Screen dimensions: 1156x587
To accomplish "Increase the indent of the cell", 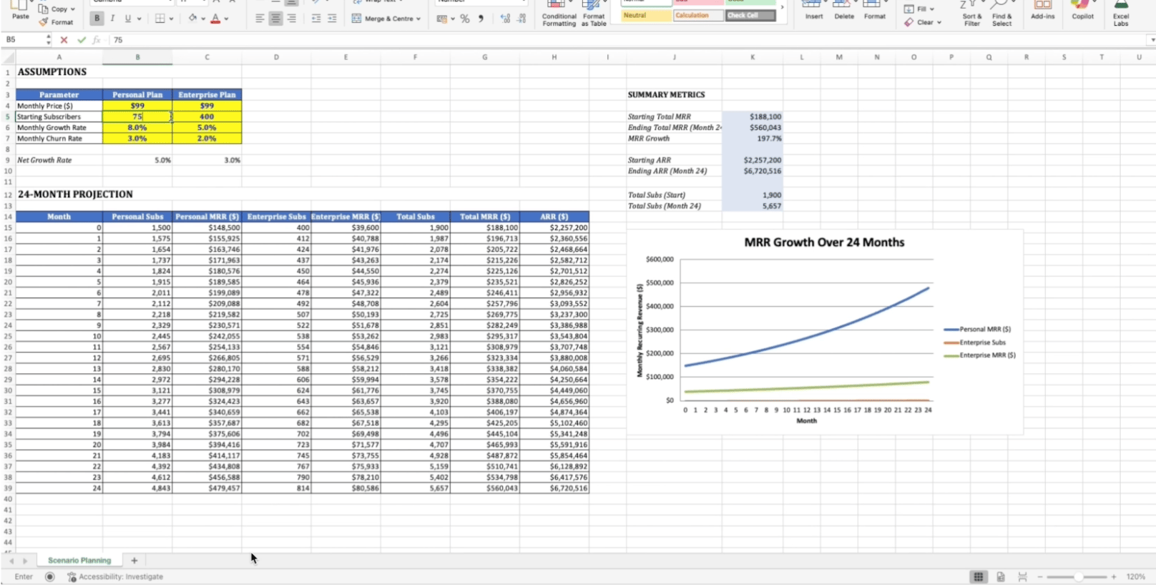I will click(x=332, y=19).
